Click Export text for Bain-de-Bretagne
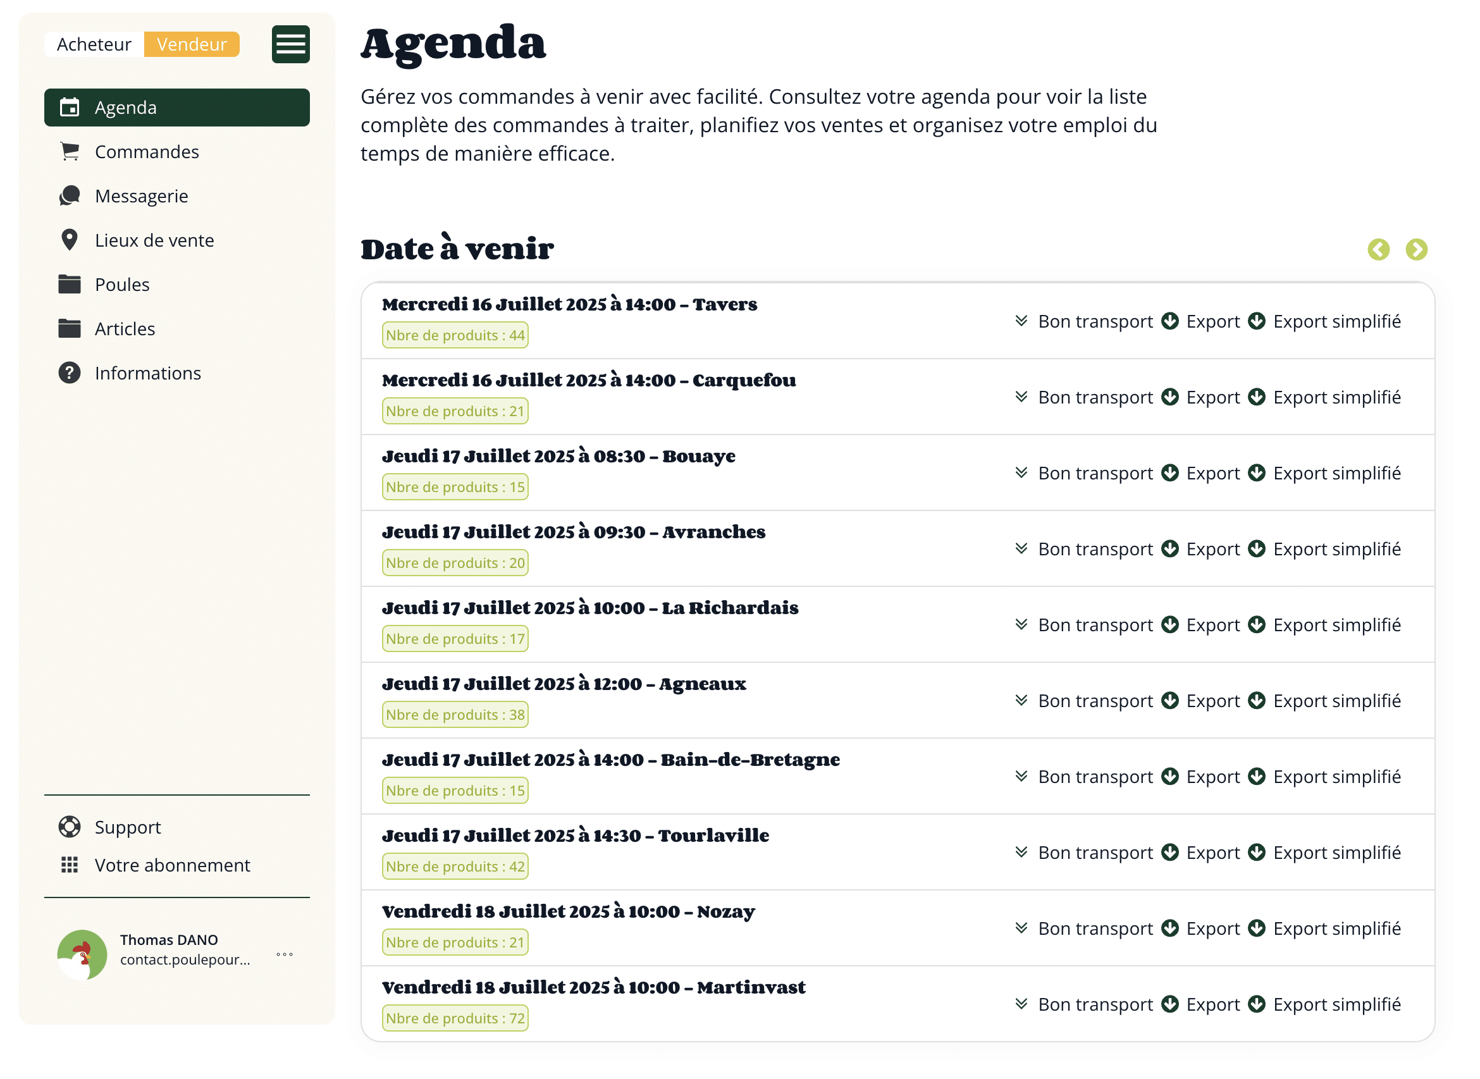The image size is (1480, 1079). pyautogui.click(x=1214, y=777)
